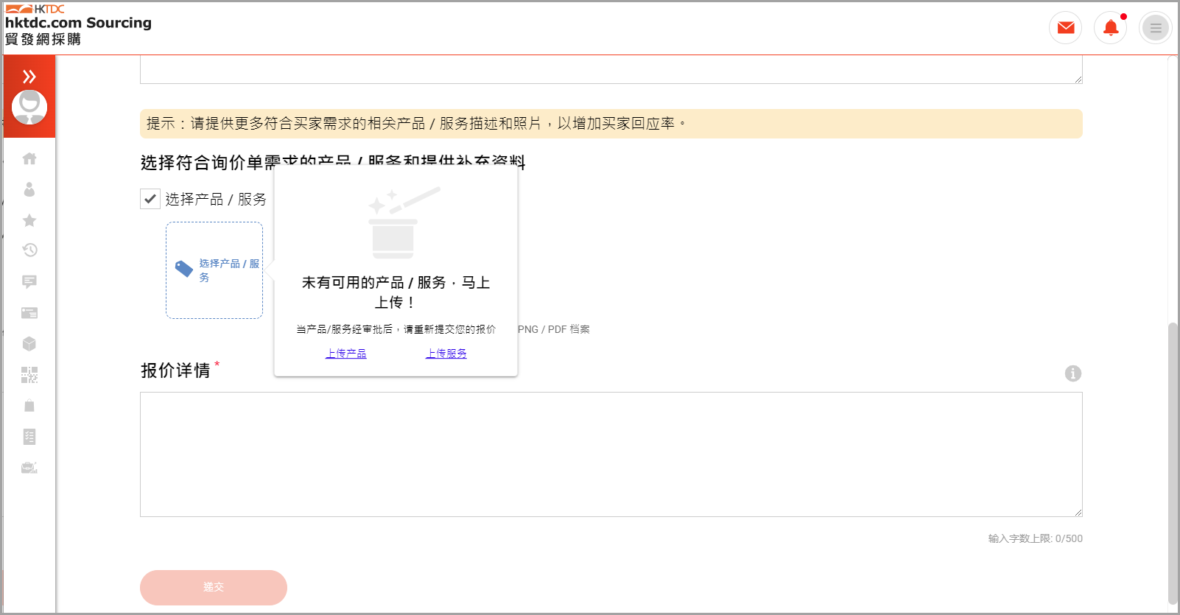The width and height of the screenshot is (1180, 615).
Task: Click the 选择产品 / 服务 dashed tile
Action: point(214,270)
